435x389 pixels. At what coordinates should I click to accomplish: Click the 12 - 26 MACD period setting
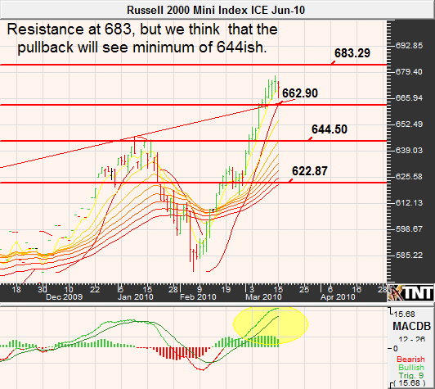[x=412, y=339]
